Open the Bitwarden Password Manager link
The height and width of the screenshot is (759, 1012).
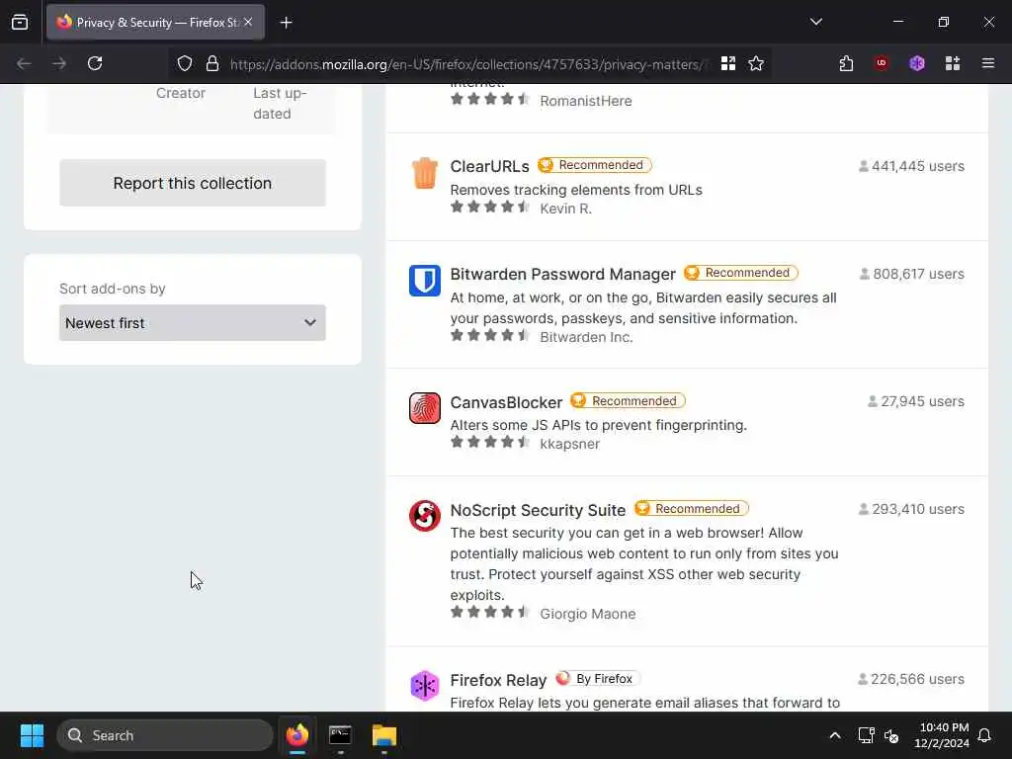562,274
